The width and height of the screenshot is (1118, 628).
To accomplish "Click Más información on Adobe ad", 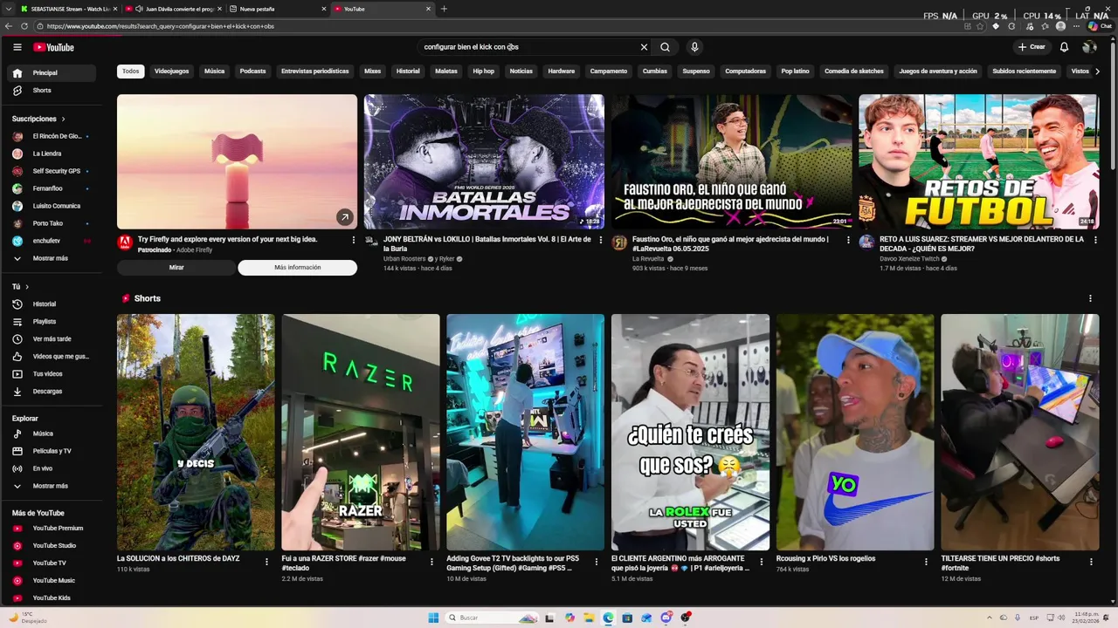I will 298,268.
